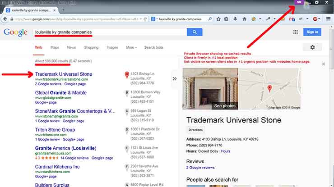Switch to the Maps tab
The width and height of the screenshot is (334, 187).
point(55,47)
